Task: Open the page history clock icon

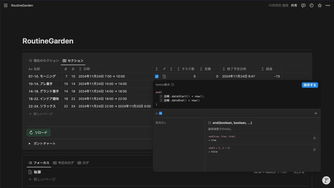Action: [x=311, y=5]
